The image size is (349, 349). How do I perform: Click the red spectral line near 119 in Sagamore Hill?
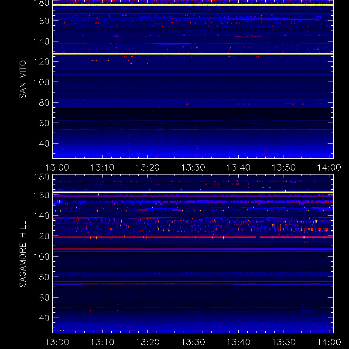click(x=193, y=237)
